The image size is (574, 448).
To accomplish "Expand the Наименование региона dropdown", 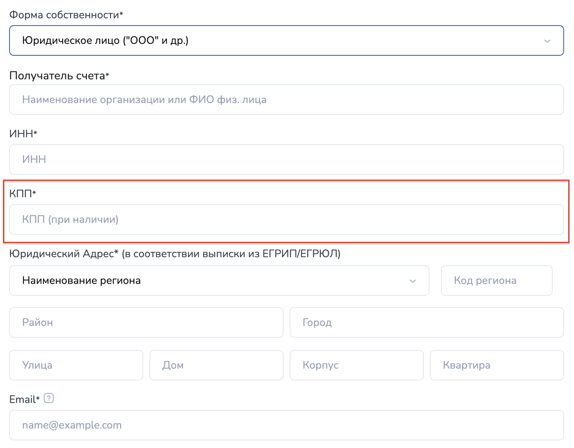I will click(219, 280).
